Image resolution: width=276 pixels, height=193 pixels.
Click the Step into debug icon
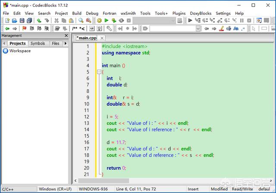212,20
